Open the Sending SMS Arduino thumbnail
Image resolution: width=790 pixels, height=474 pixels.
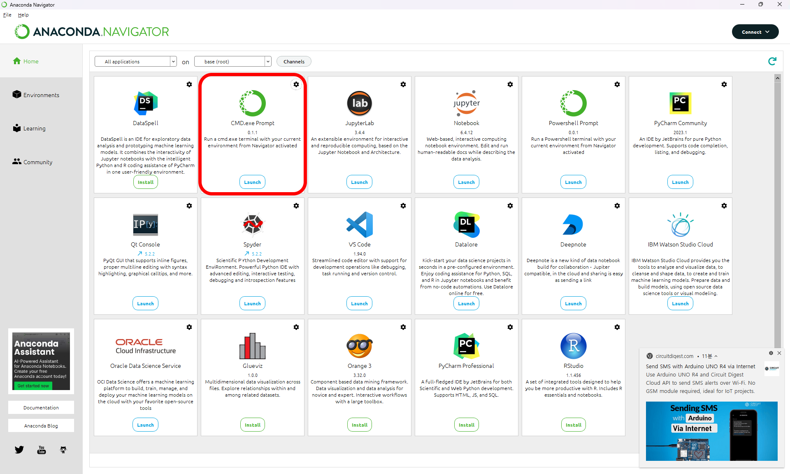pos(711,431)
